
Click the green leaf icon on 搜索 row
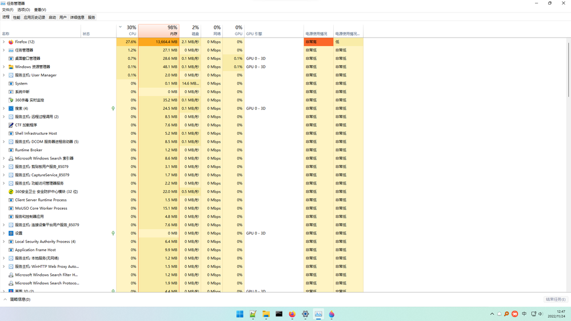[113, 109]
